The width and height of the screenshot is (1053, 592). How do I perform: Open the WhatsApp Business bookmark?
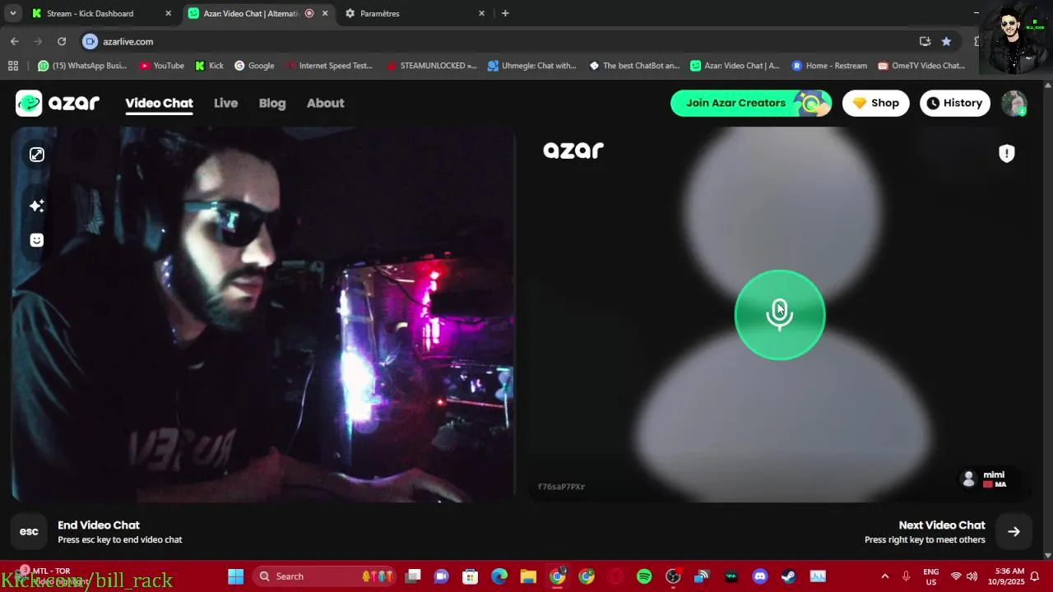coord(82,66)
